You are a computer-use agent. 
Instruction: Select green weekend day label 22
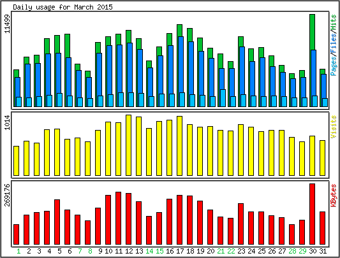coord(231,251)
